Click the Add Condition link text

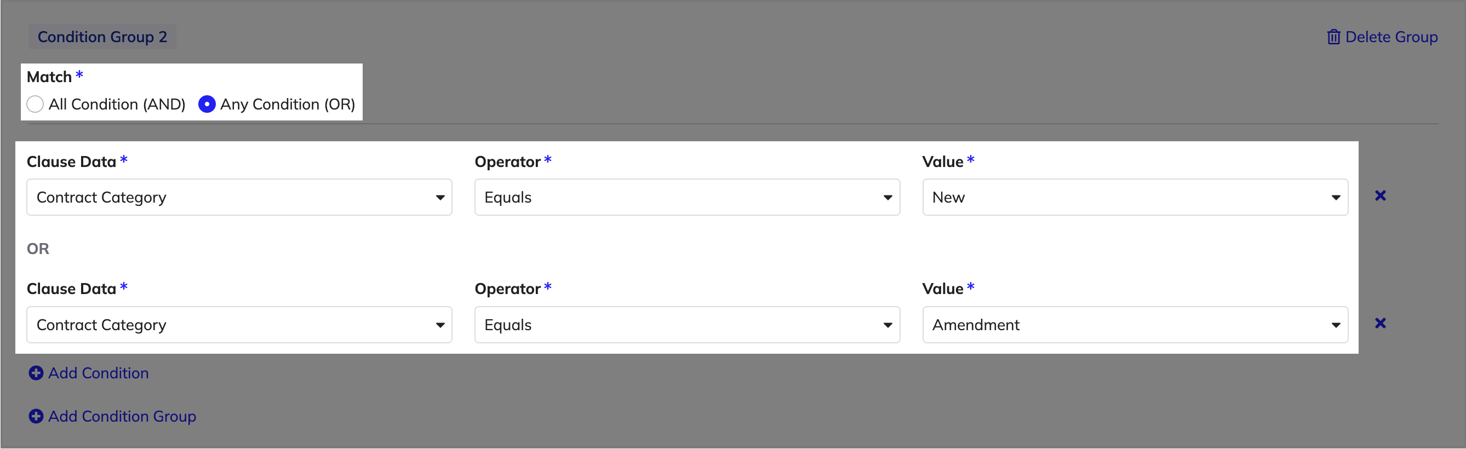pyautogui.click(x=99, y=373)
